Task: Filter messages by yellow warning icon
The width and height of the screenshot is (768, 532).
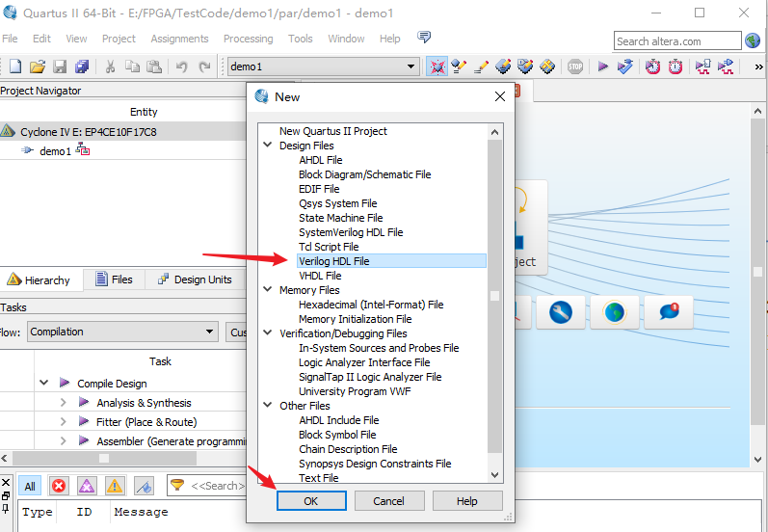Action: [115, 486]
